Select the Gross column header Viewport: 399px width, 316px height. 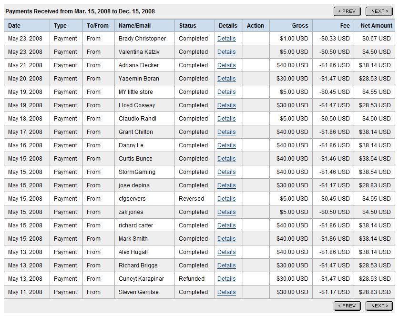[300, 26]
